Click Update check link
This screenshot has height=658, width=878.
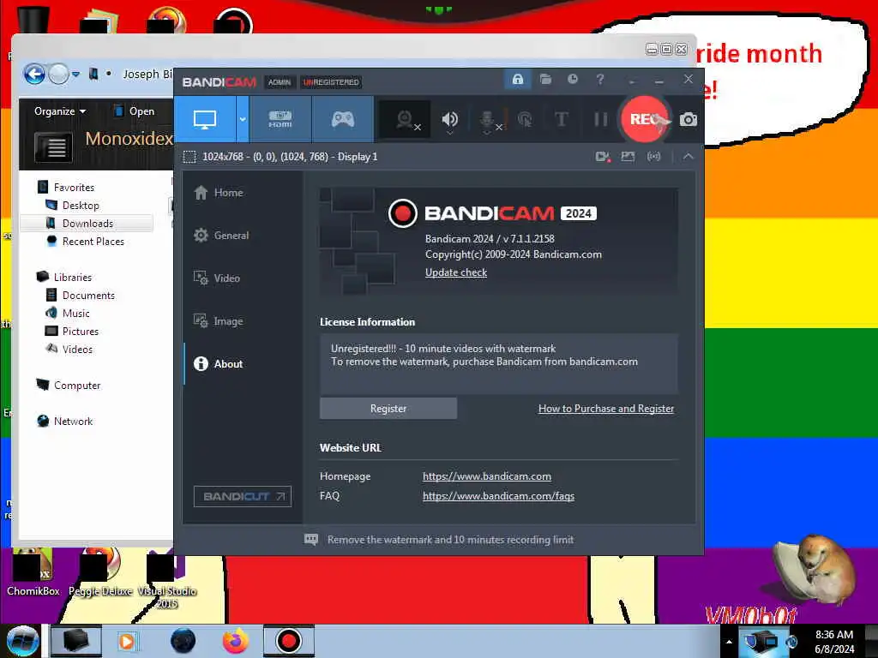coord(456,272)
